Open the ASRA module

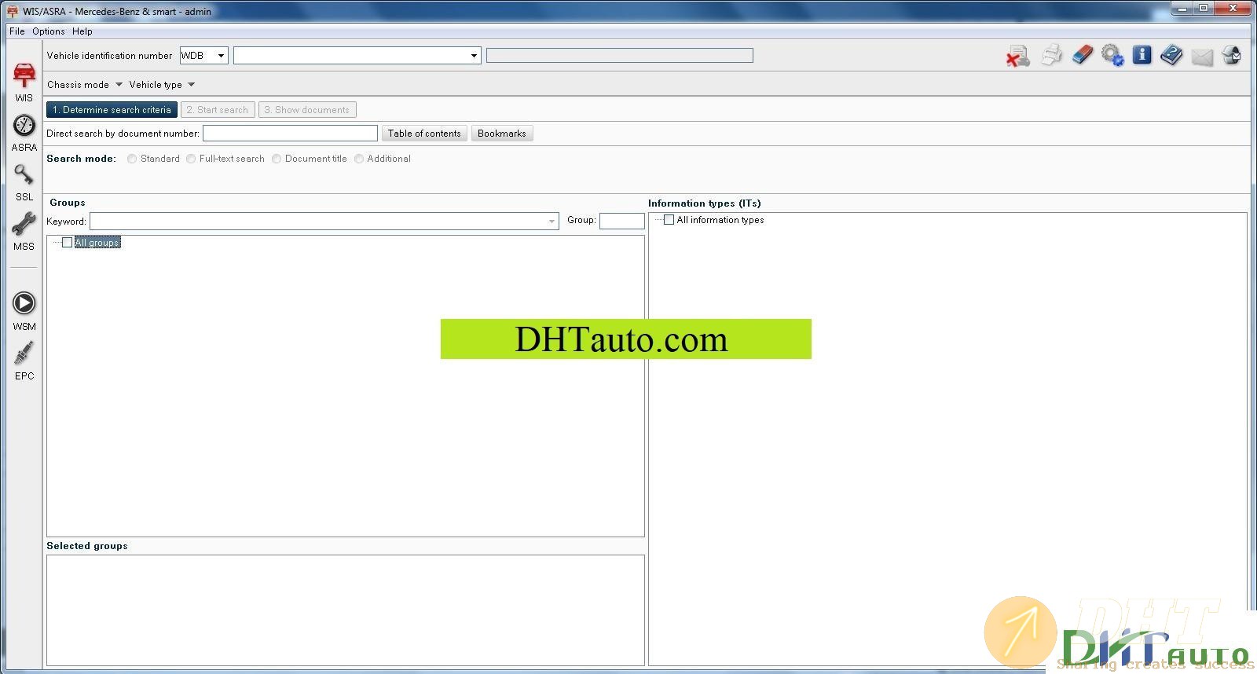(x=24, y=133)
